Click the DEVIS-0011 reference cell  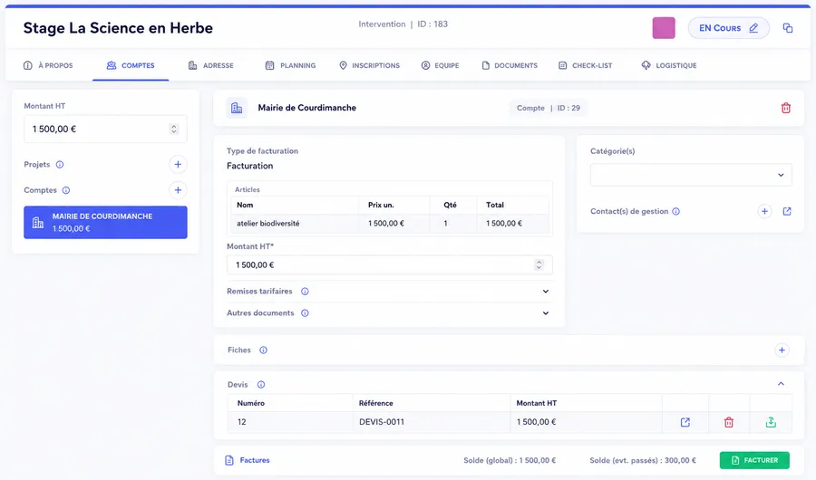[432, 422]
